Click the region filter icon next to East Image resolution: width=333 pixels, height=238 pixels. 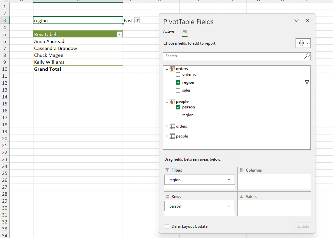pyautogui.click(x=137, y=20)
